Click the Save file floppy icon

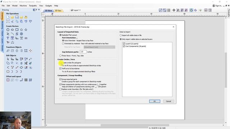(x=17, y=17)
